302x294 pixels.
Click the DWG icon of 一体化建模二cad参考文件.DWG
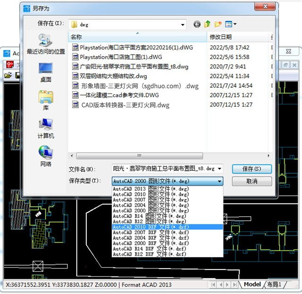[x=75, y=95]
